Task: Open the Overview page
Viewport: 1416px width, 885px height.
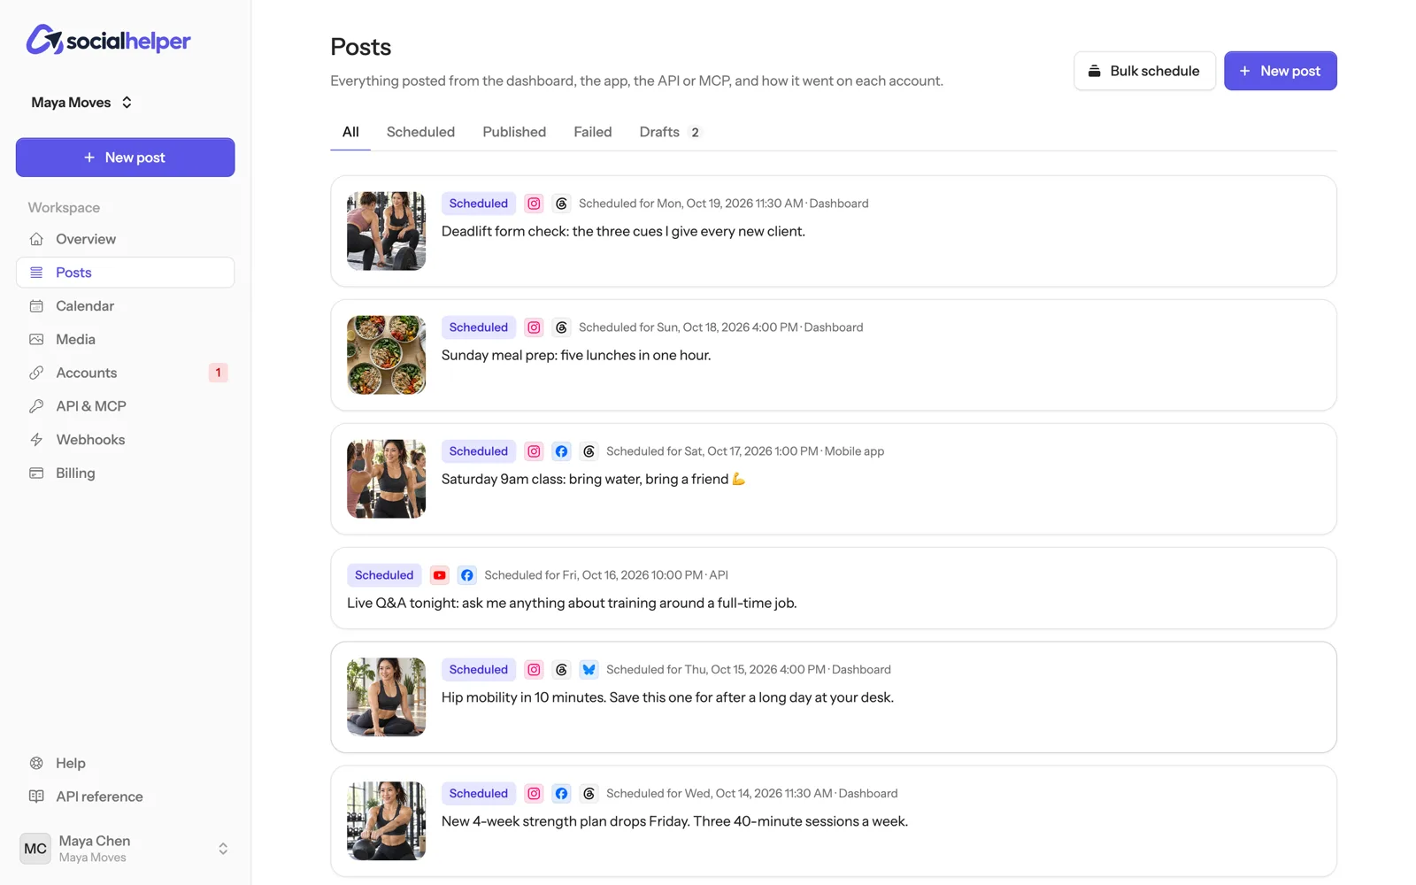Action: tap(125, 239)
